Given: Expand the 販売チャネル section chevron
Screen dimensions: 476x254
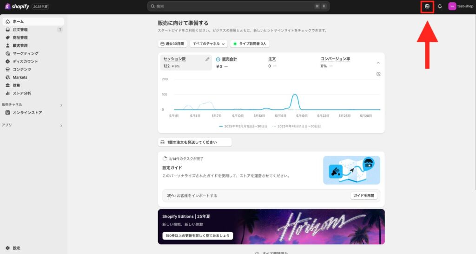Looking at the screenshot, I should tap(61, 105).
